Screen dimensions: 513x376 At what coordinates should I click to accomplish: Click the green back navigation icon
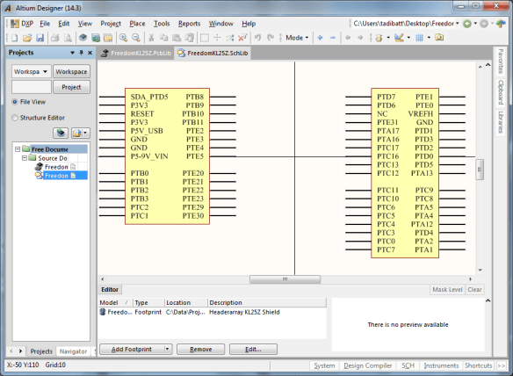(467, 24)
